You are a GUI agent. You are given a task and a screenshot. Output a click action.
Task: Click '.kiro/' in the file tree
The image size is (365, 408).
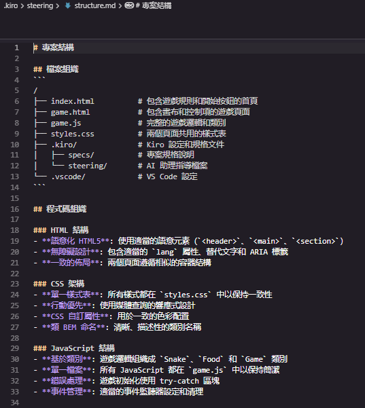pyautogui.click(x=64, y=145)
